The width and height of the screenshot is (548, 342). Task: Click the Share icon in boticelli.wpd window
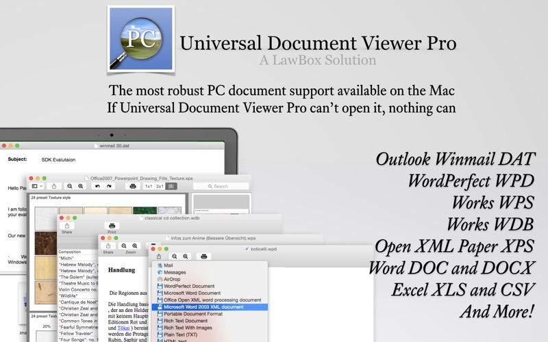pos(159,256)
